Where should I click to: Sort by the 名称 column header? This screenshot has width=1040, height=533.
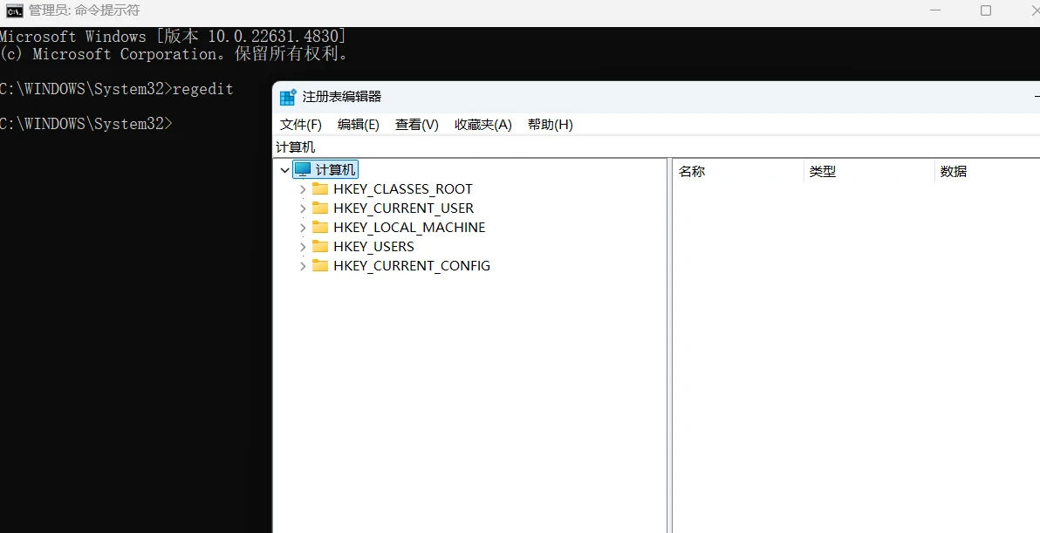point(692,171)
